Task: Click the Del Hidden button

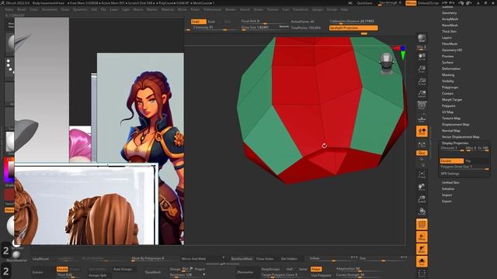Action: tap(289, 259)
